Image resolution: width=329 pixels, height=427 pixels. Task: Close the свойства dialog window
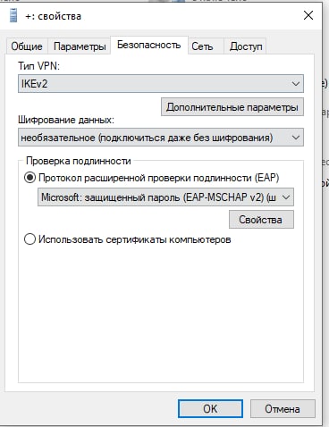(308, 15)
